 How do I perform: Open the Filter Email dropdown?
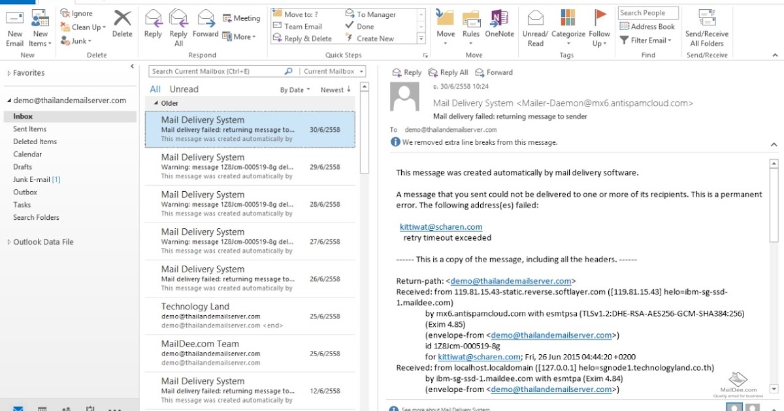coord(645,40)
